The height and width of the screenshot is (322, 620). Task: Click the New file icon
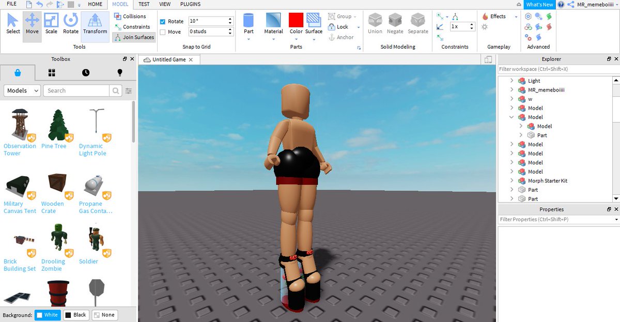pos(29,4)
